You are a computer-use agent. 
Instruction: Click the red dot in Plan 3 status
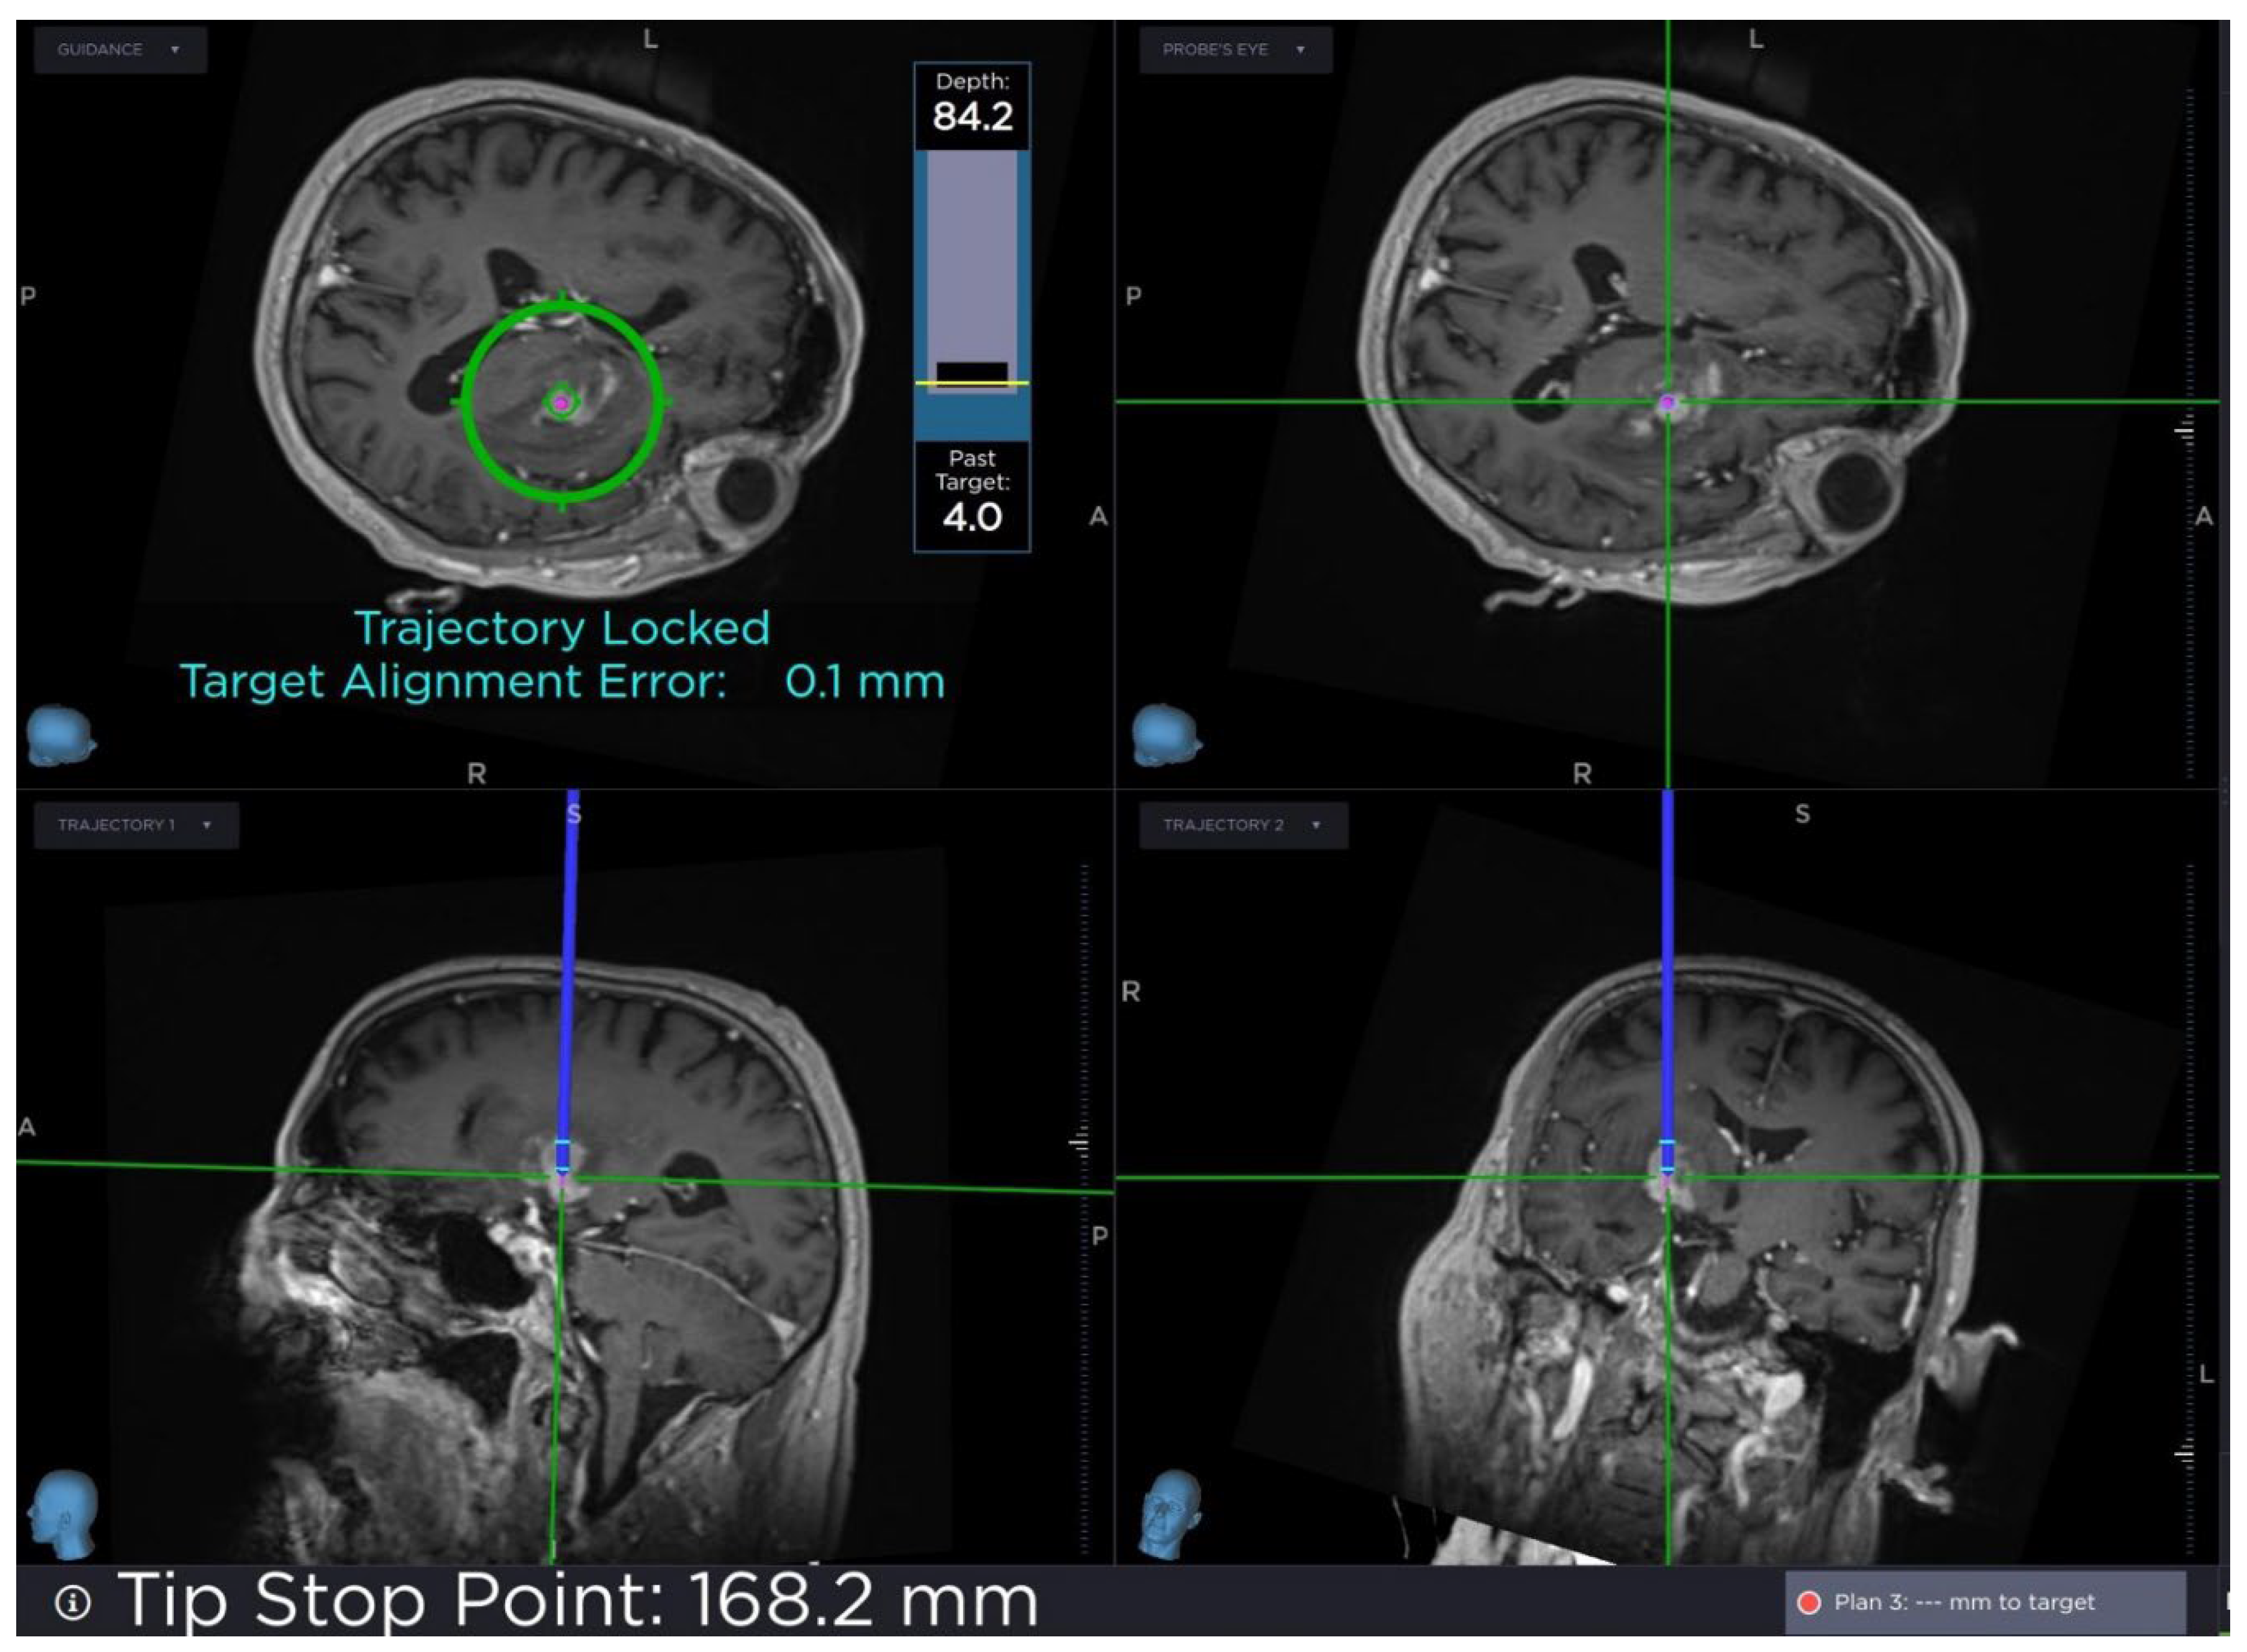click(x=1808, y=1602)
